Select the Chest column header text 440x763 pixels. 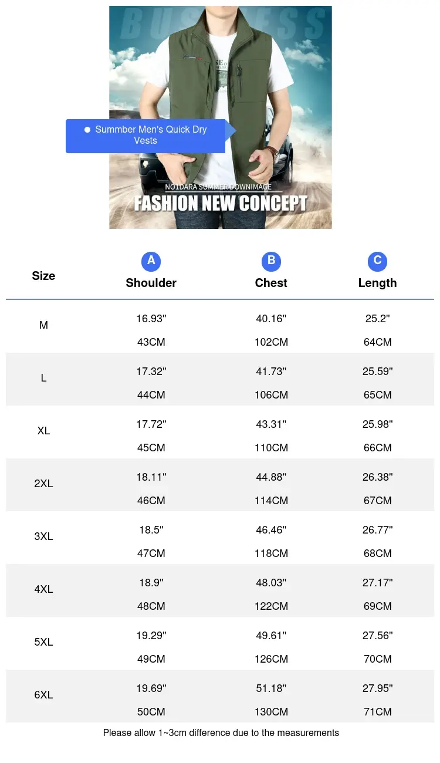(x=271, y=283)
